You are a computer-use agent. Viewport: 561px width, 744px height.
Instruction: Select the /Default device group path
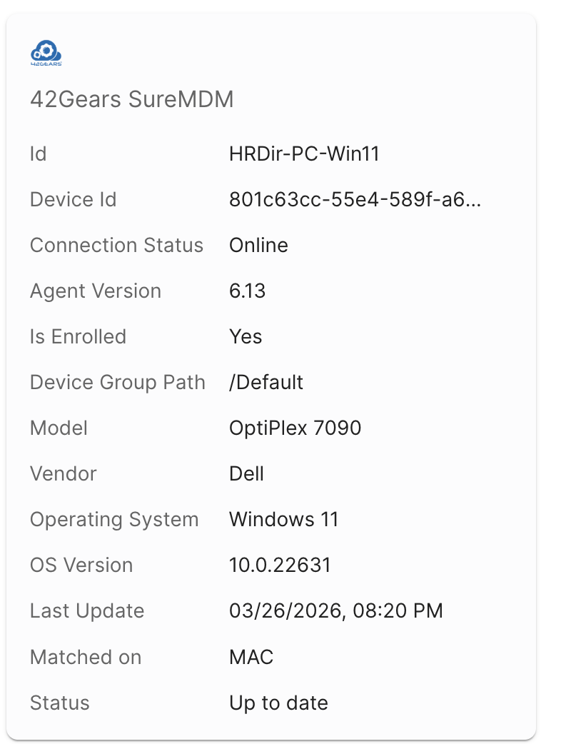coord(266,383)
